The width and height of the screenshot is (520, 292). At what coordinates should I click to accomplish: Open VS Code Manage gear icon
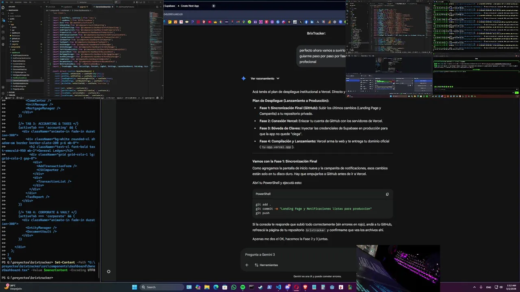pyautogui.click(x=3, y=93)
